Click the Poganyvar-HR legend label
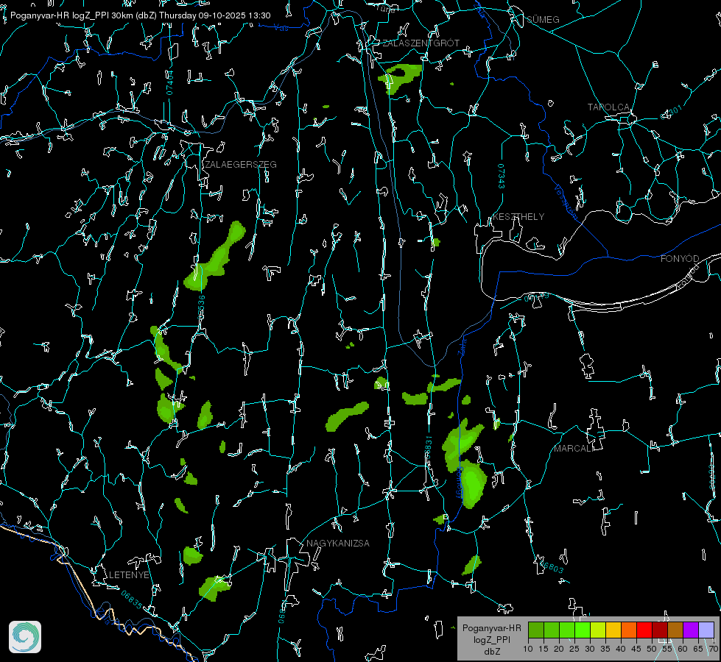The image size is (721, 662). pyautogui.click(x=491, y=628)
